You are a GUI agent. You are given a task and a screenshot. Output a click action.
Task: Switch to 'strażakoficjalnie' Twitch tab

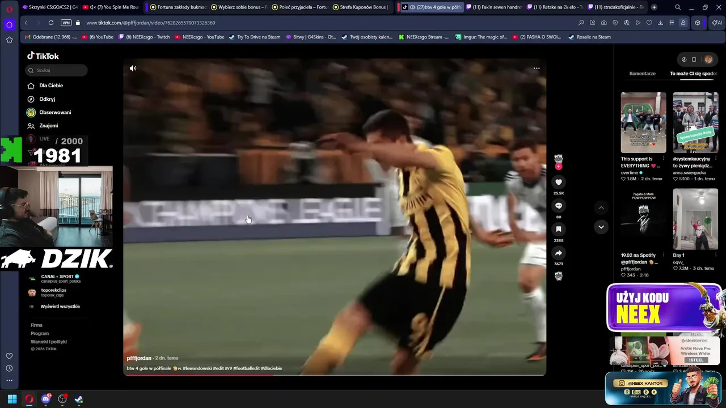pyautogui.click(x=616, y=7)
